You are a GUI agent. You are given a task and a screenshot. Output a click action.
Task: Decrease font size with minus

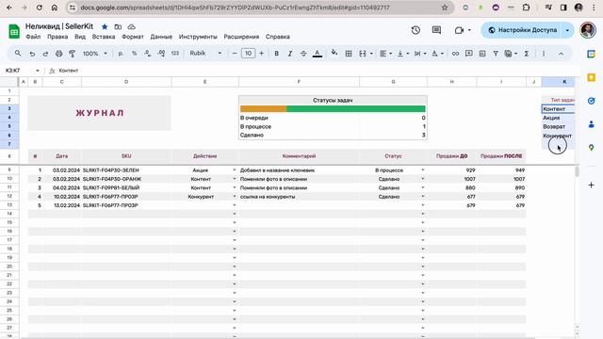(x=235, y=54)
